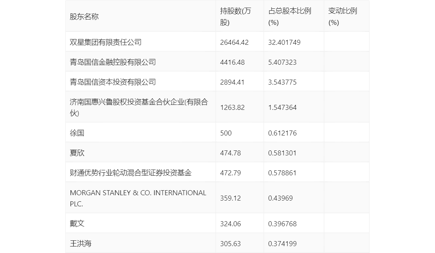
Task: Select shareholder 徐国
Action: coord(77,133)
